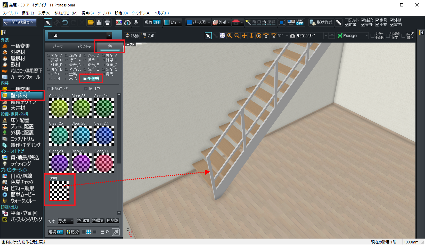This screenshot has height=245, width=425.
Task: Click the cloud upload icon
Action: point(127,22)
